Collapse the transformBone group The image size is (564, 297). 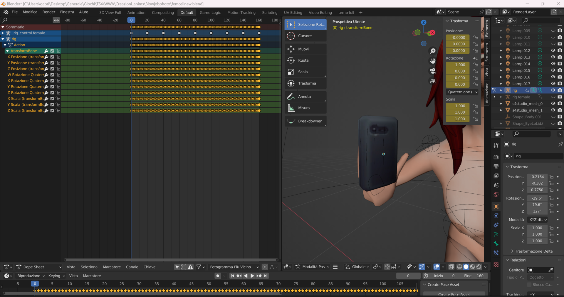(7, 51)
